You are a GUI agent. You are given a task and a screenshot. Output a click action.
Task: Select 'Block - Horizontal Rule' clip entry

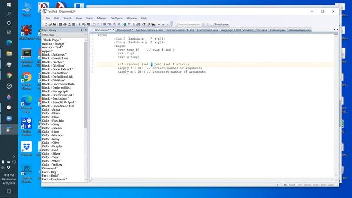58,84
